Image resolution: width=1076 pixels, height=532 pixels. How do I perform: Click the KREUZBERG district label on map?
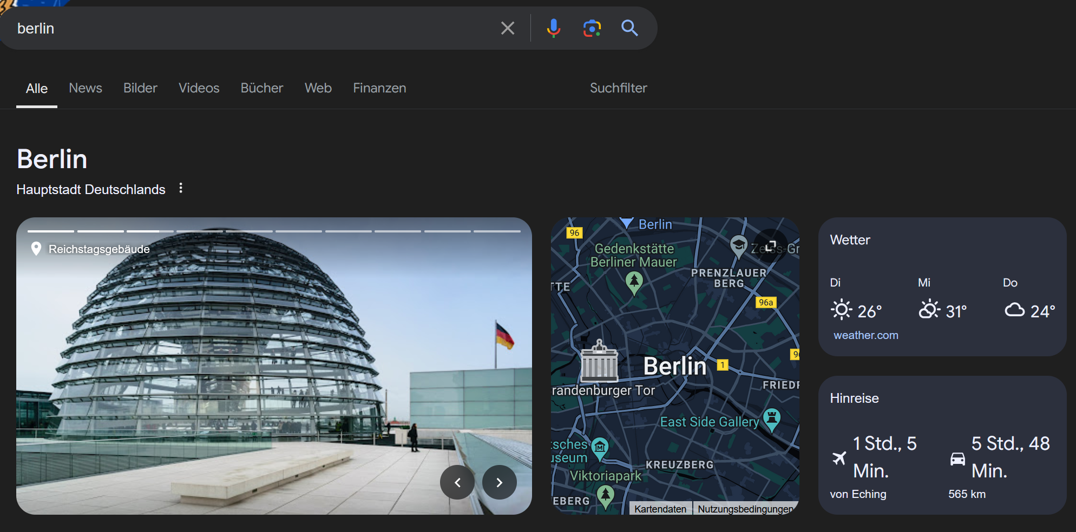coord(679,465)
